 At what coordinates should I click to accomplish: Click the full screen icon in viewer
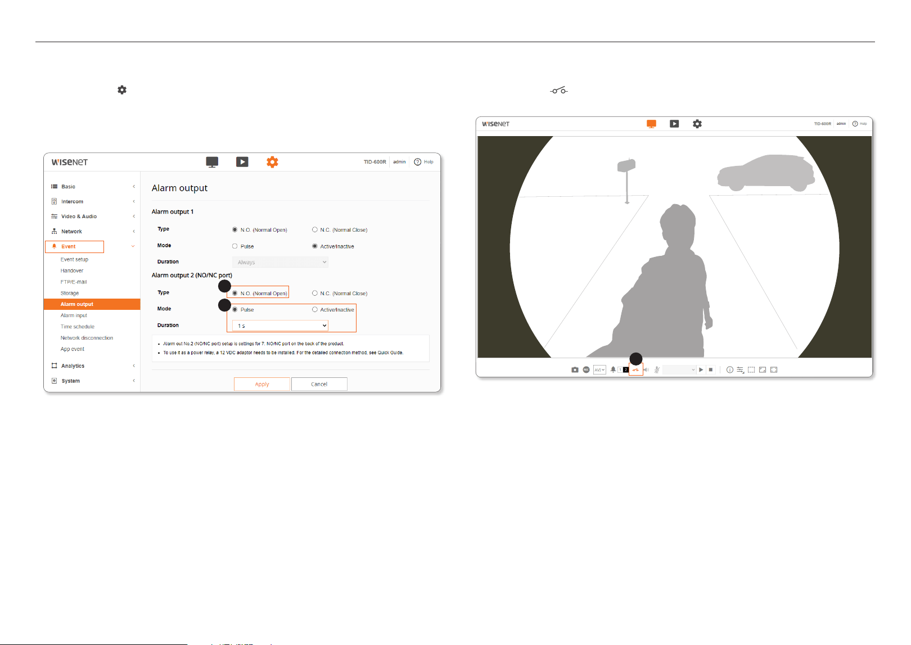(x=774, y=369)
